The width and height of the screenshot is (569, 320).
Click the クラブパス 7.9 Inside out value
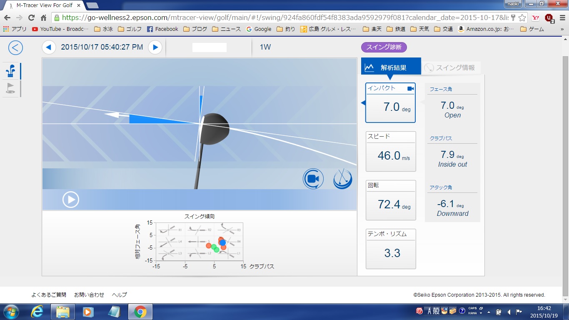452,159
